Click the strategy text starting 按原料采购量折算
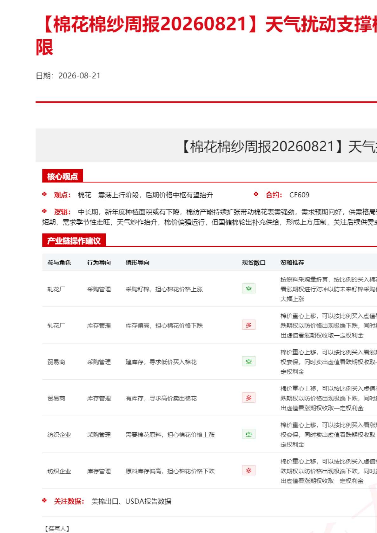The height and width of the screenshot is (533, 377). [328, 289]
